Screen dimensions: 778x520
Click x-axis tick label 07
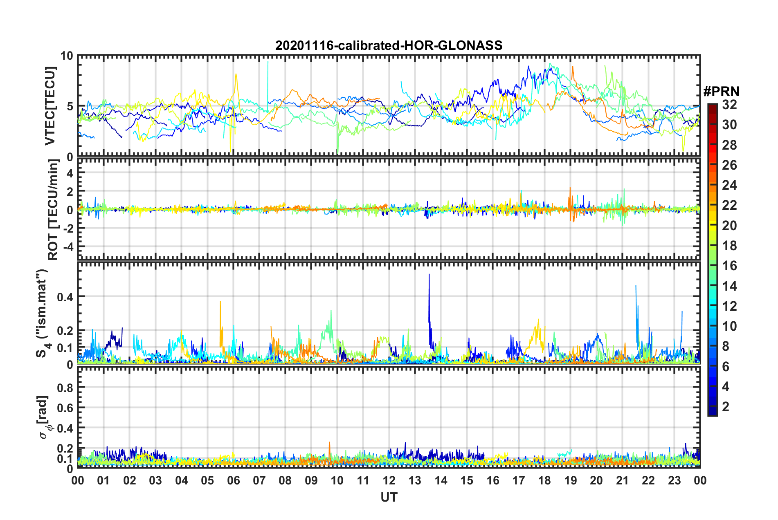tap(259, 480)
